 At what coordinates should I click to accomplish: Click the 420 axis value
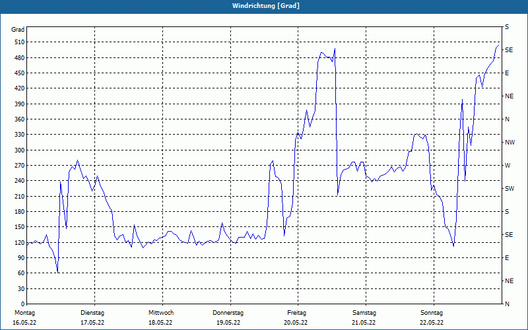click(x=20, y=88)
